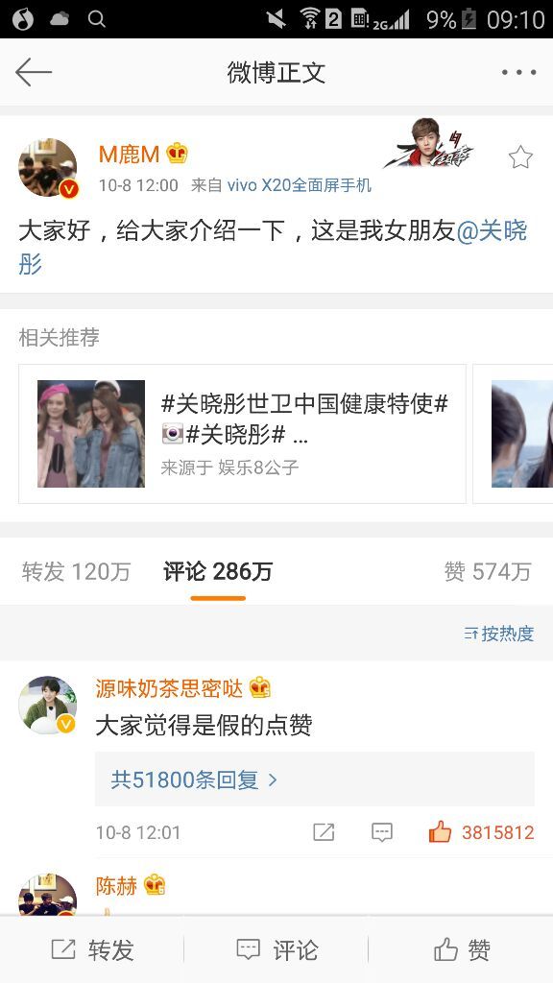This screenshot has height=983, width=553.
Task: Tap the bottom bar 转发 repost button
Action: pyautogui.click(x=92, y=949)
